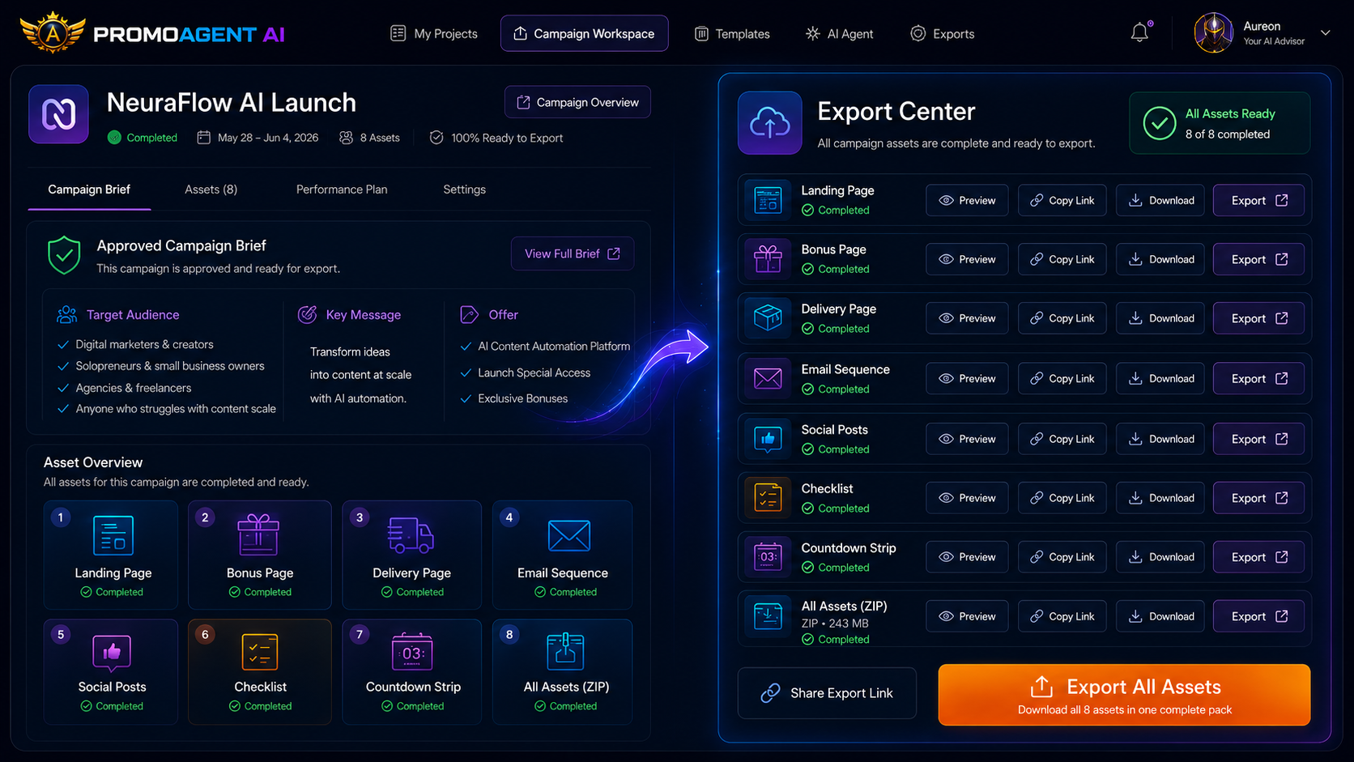This screenshot has height=762, width=1354.
Task: Click the Aureon avatar picture
Action: coord(1214,33)
